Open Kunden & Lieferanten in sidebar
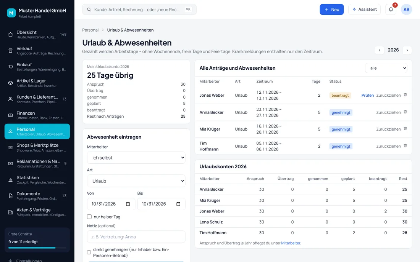The image size is (420, 262). [x=37, y=99]
